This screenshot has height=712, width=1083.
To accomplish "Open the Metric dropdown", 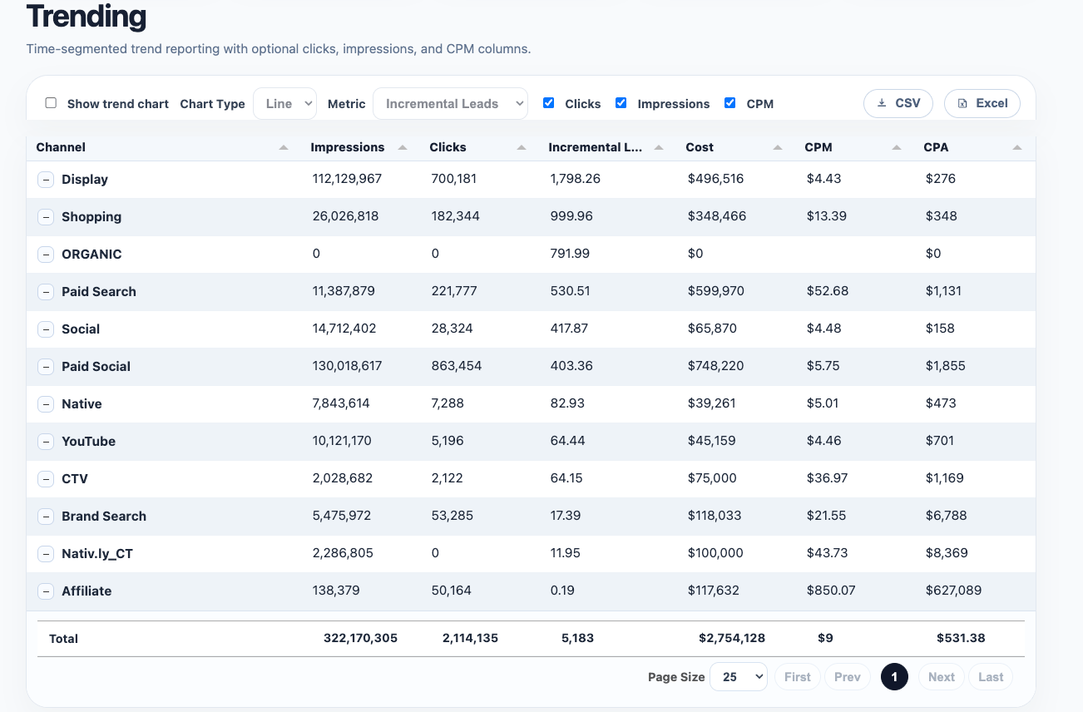I will (x=450, y=103).
